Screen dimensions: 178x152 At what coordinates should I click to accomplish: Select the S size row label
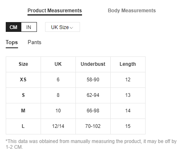23,95
